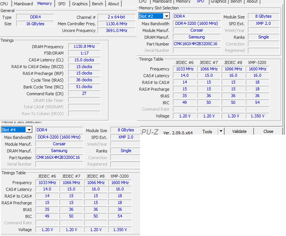Click Slot #4 JEDEC #6 tRAS value 35
This screenshot has width=286, height=236.
pyautogui.click(x=47, y=209)
